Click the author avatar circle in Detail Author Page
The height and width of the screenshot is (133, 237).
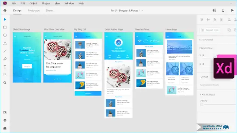pyautogui.click(x=118, y=43)
